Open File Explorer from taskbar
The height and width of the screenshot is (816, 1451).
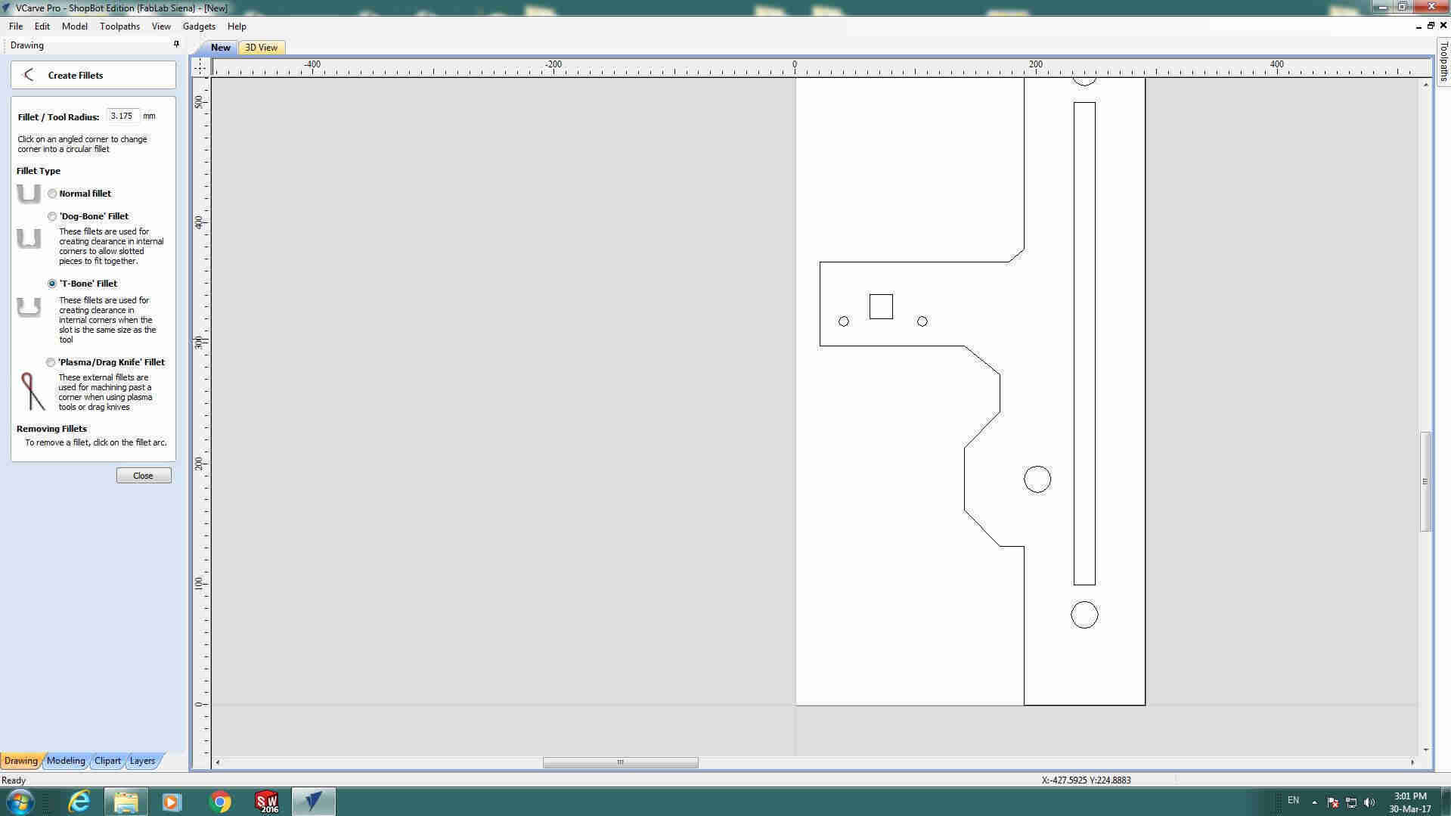click(126, 802)
